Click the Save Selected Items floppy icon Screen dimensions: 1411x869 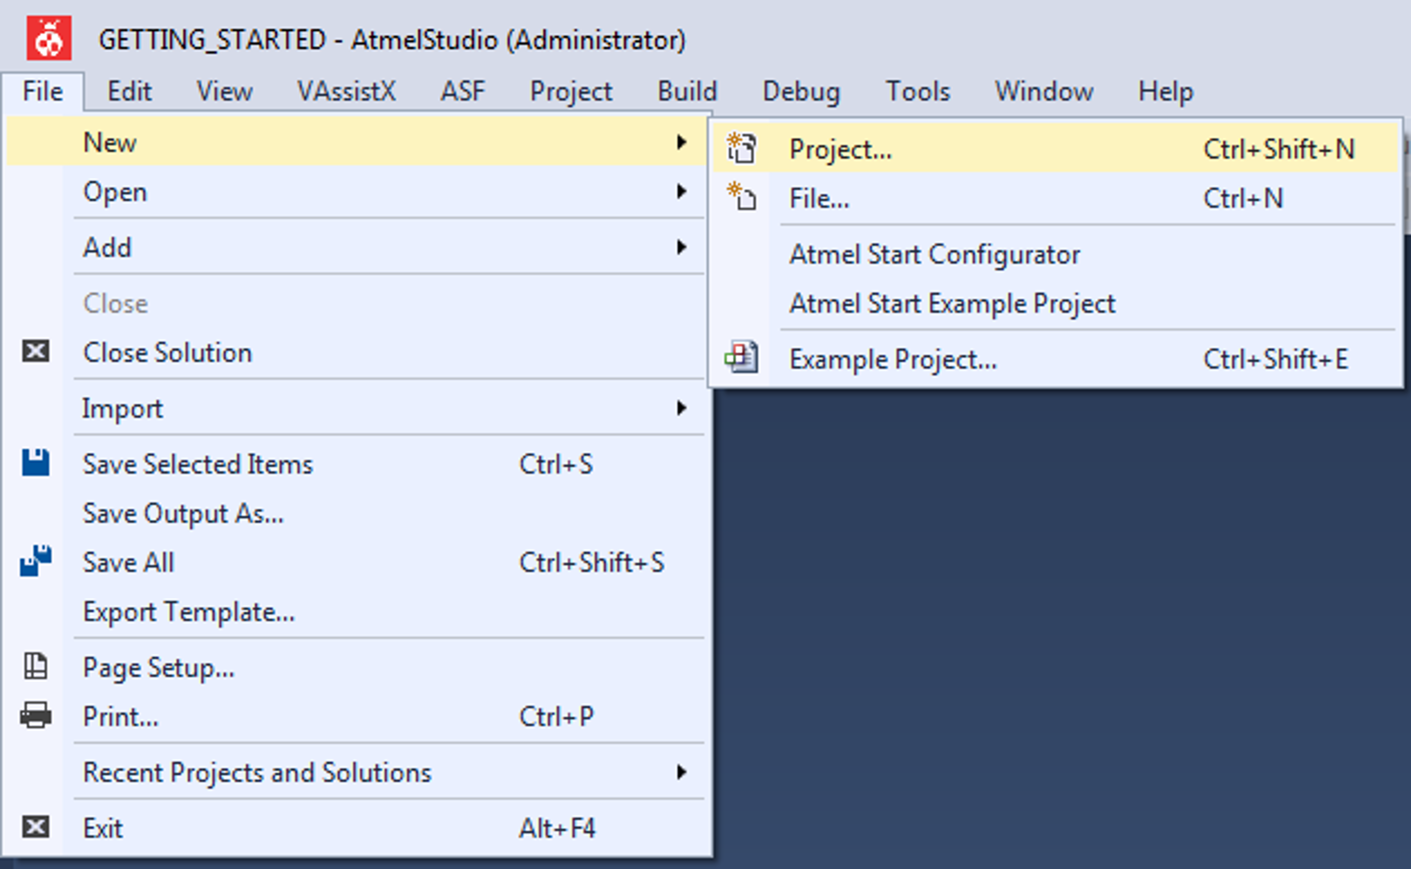(36, 463)
